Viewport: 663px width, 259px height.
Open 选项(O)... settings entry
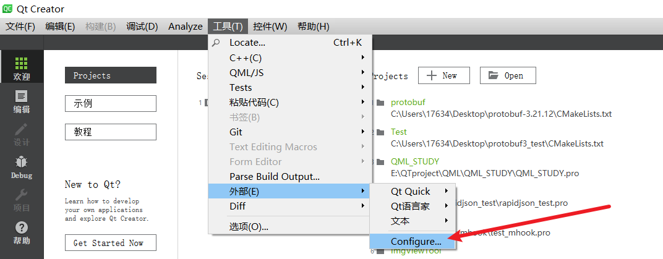(290, 227)
